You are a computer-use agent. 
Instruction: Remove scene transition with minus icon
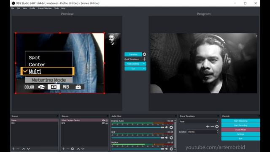pyautogui.click(x=212, y=127)
